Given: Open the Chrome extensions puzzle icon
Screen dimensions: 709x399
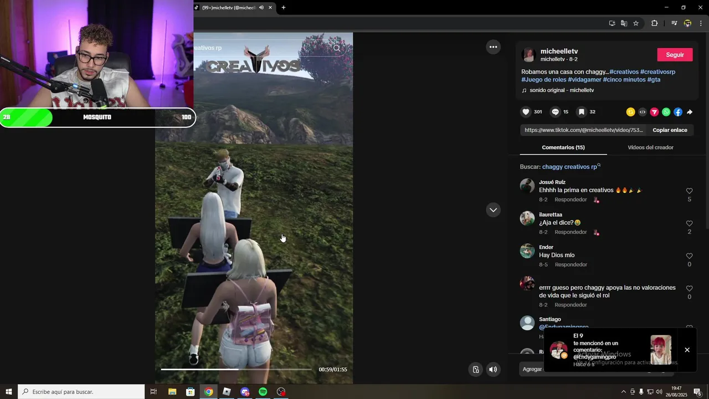Looking at the screenshot, I should tap(654, 23).
